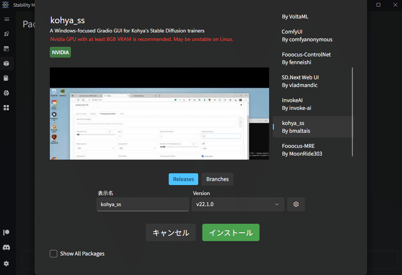The width and height of the screenshot is (402, 275).
Task: Select Fooocus-ControlNet package in the list
Action: pos(313,58)
